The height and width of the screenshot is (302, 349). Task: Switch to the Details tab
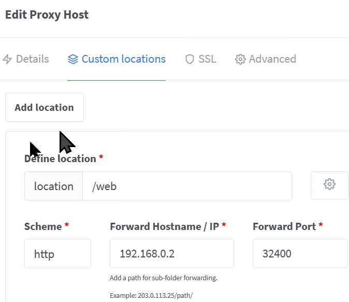25,59
